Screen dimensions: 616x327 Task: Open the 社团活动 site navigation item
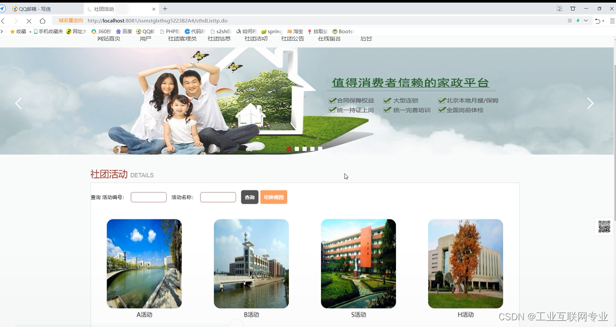(256, 38)
